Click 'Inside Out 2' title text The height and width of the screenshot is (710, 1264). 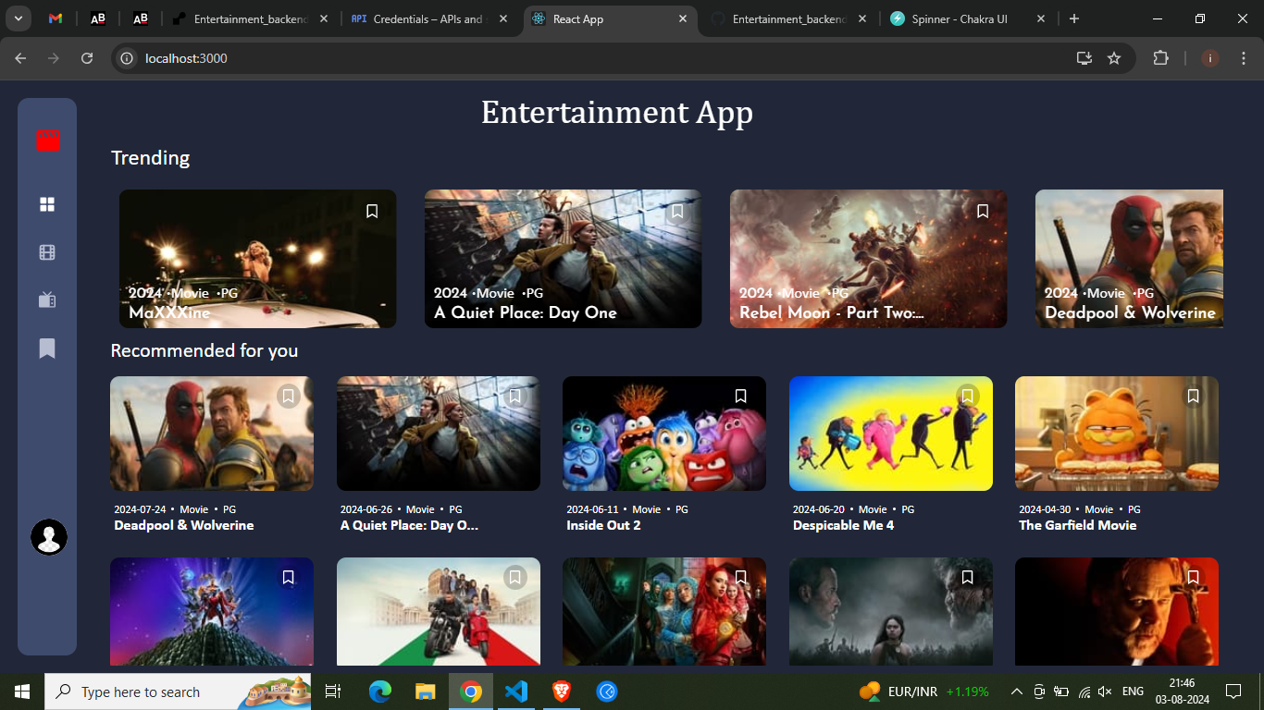pos(603,525)
